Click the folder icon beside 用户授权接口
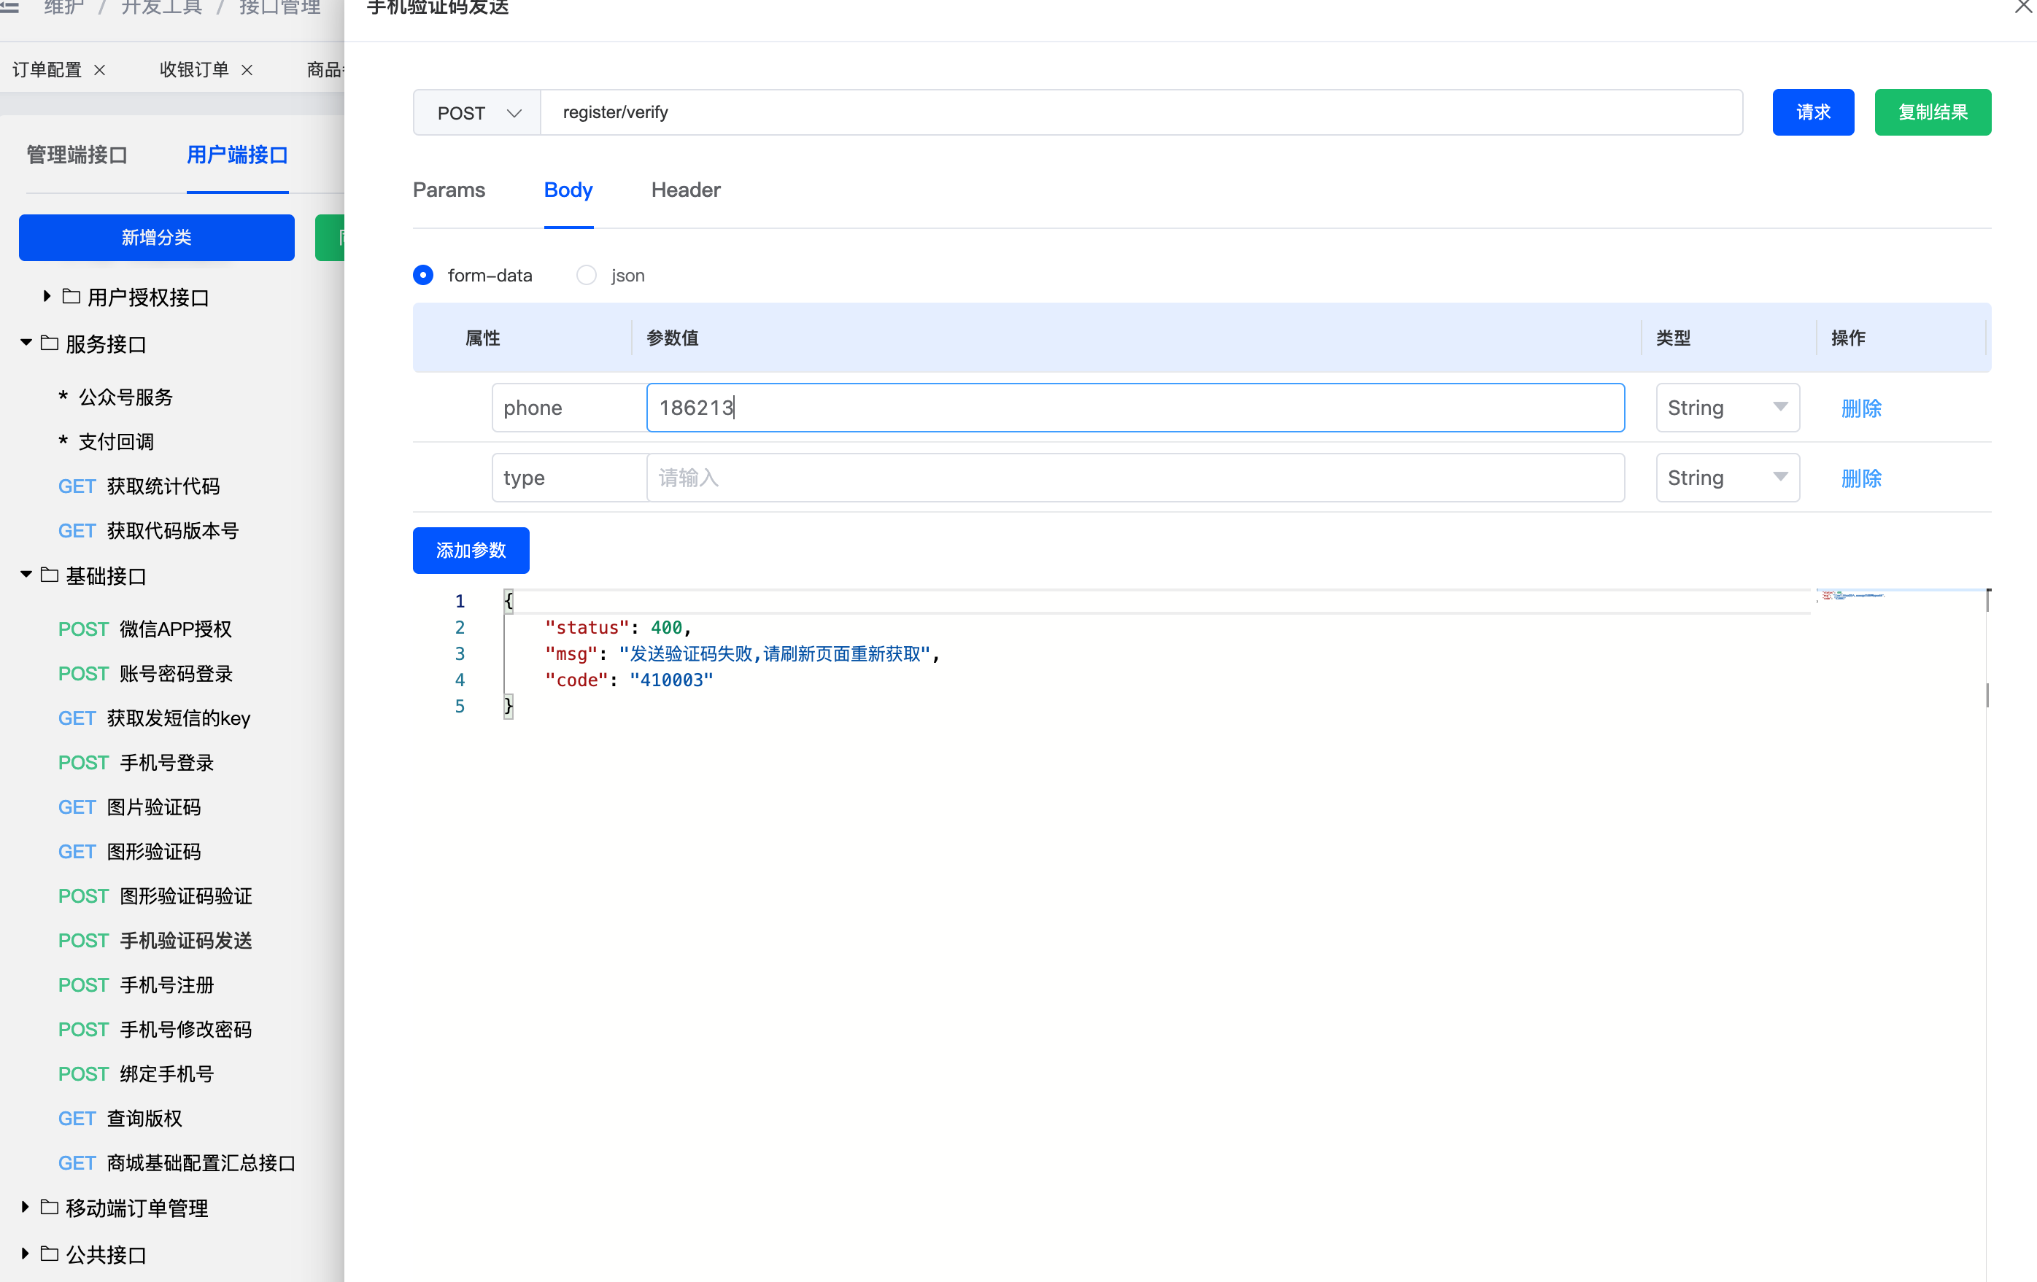 point(72,297)
